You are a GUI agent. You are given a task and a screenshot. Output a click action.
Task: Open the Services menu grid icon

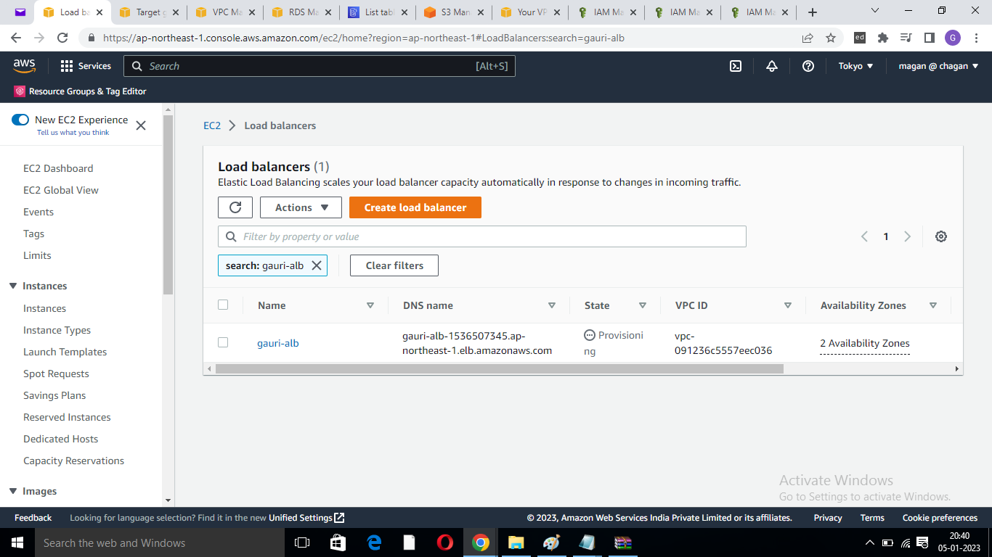tap(66, 65)
